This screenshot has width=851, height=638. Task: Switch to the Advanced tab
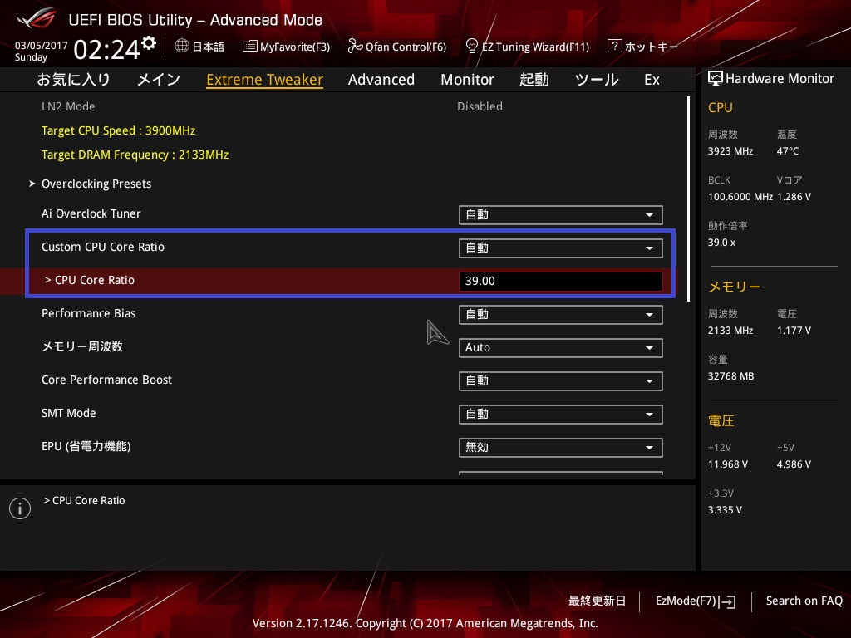(x=381, y=80)
